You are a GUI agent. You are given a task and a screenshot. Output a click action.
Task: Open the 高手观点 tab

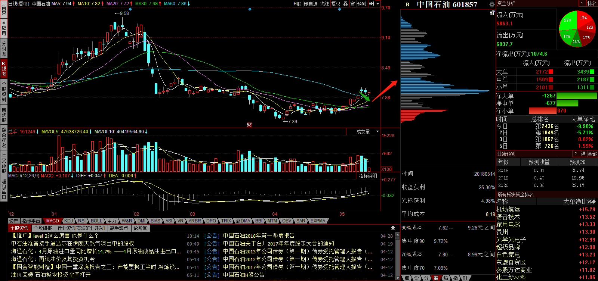point(119,228)
